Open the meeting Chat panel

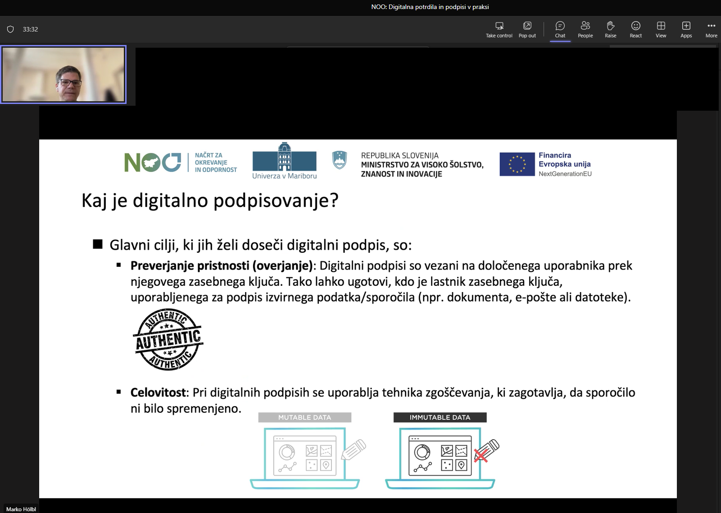coord(560,29)
